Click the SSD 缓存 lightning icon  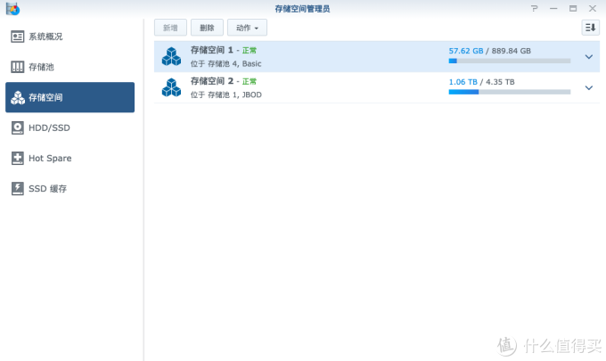coord(18,189)
